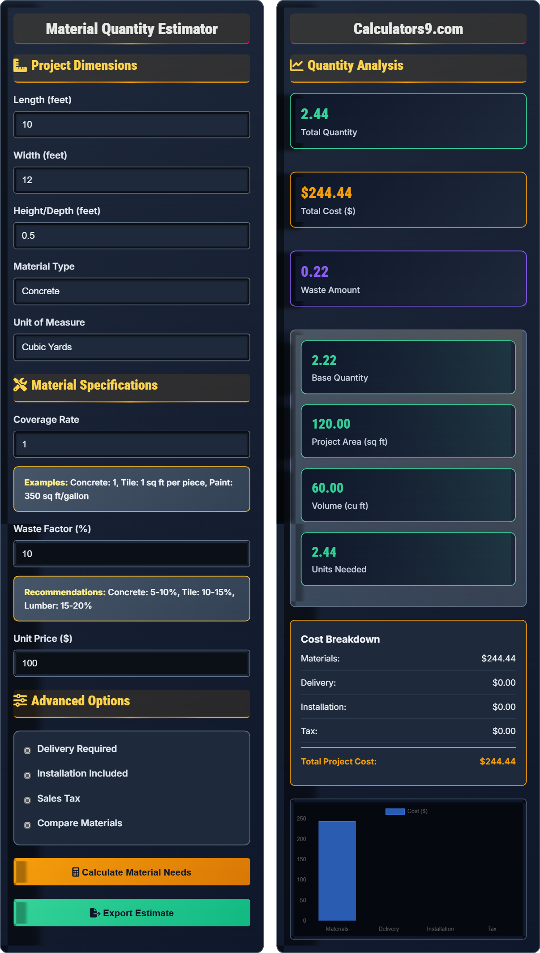Screen dimensions: 540x953
Task: Click the Materials label on chart axis
Action: click(337, 929)
